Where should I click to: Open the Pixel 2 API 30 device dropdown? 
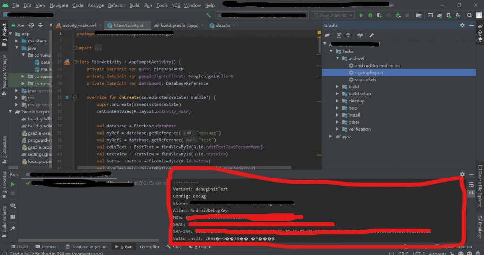click(x=333, y=15)
